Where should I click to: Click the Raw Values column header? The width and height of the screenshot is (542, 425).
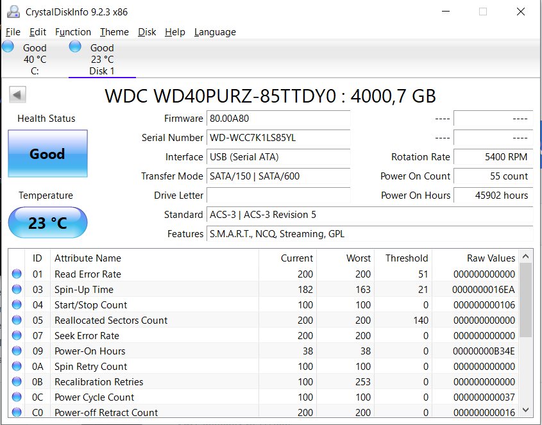coord(491,258)
